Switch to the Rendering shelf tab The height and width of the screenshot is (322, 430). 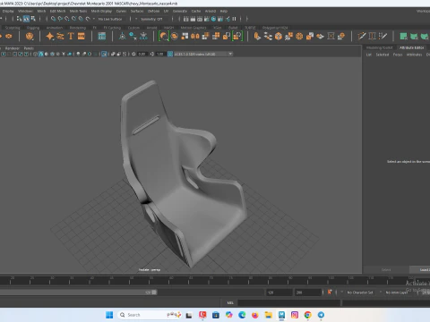tap(78, 28)
